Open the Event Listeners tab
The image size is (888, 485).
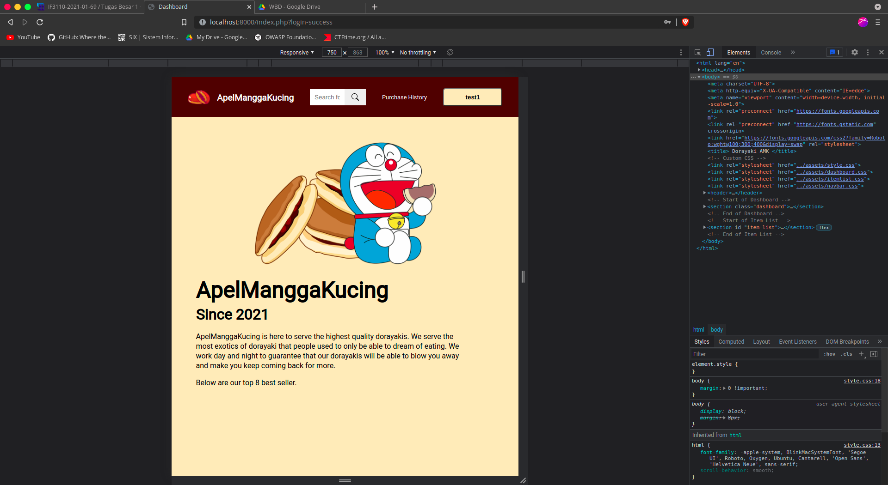[798, 342]
